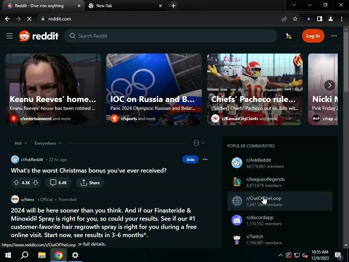Open the Chiefs' Pacheco trending card
The height and width of the screenshot is (262, 349).
tap(255, 89)
